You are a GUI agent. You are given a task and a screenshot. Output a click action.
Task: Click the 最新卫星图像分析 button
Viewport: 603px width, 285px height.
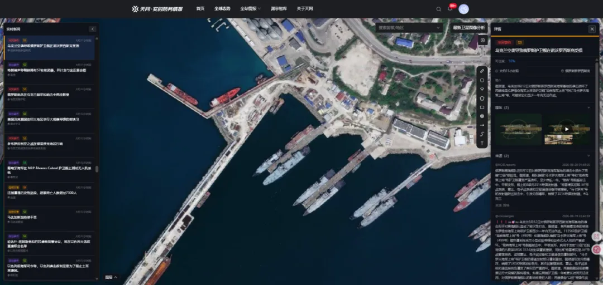click(468, 28)
